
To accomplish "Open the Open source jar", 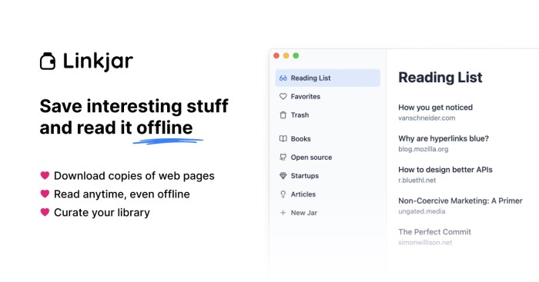I will 327,157.
